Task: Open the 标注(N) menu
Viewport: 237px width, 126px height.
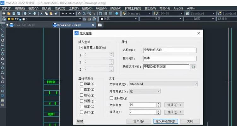Action: point(101,9)
